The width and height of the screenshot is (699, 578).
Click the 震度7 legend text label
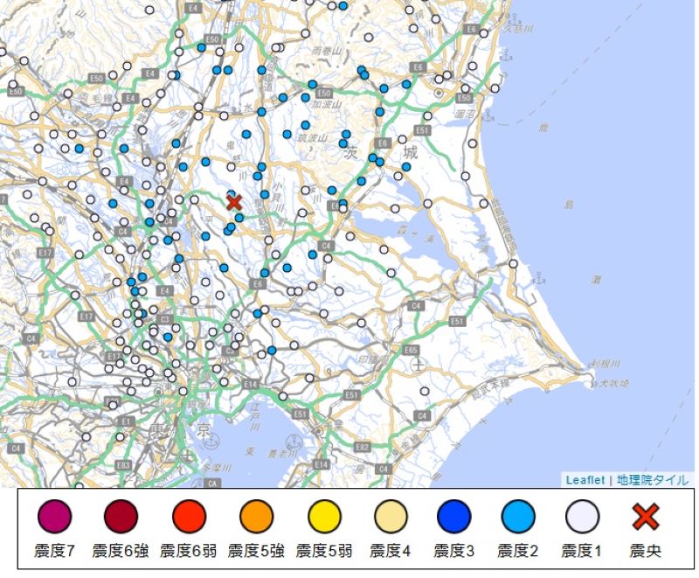tap(54, 552)
